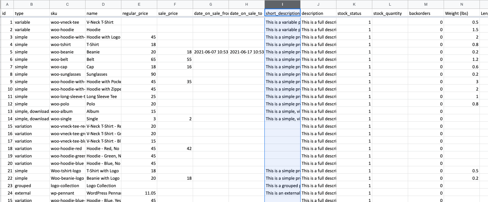The width and height of the screenshot is (488, 202).
Task: Select the Weight (lbs) header cell
Action: [x=461, y=13]
